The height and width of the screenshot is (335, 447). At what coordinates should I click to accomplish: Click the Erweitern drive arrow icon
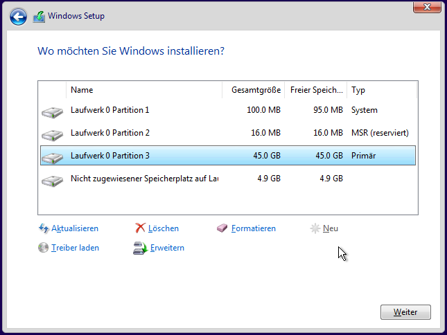[x=140, y=248]
